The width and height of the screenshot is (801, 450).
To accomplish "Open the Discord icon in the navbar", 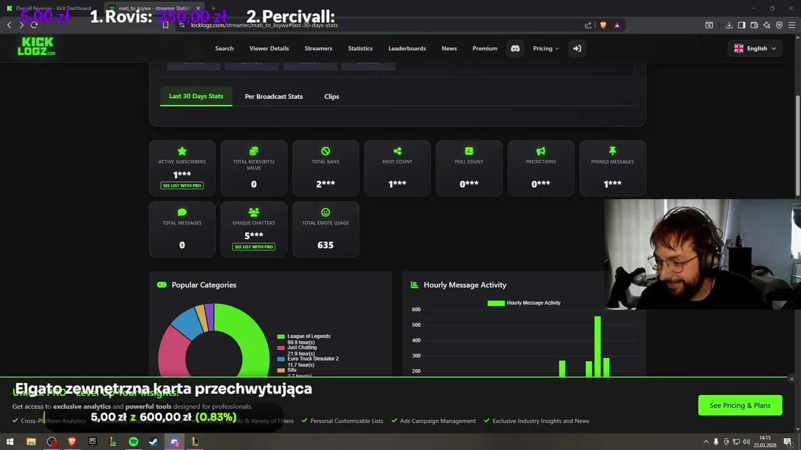I will (x=515, y=48).
